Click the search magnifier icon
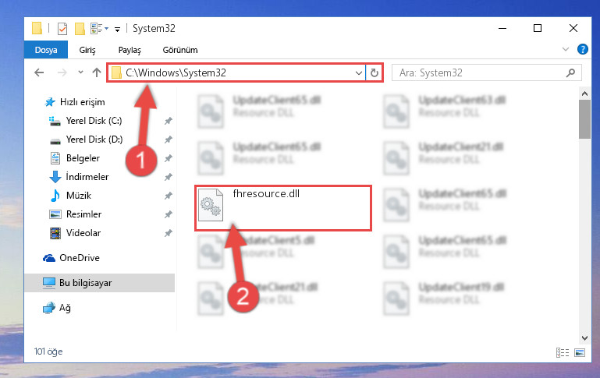This screenshot has height=378, width=600. (x=570, y=72)
